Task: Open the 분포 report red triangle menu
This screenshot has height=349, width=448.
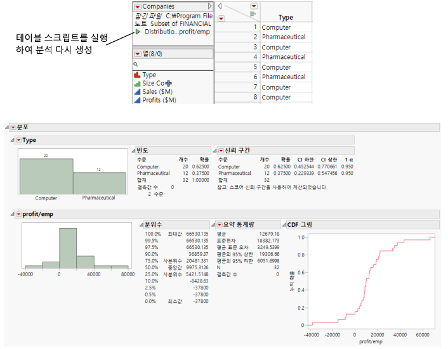Action: [13, 127]
